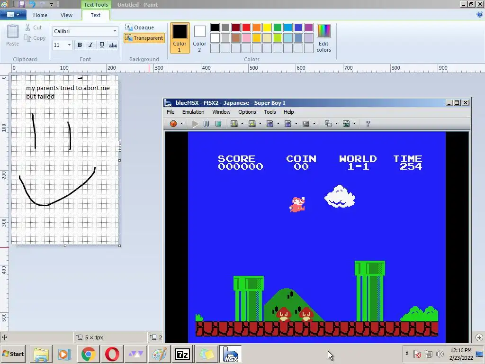Toggle Underline text formatting

pos(102,45)
